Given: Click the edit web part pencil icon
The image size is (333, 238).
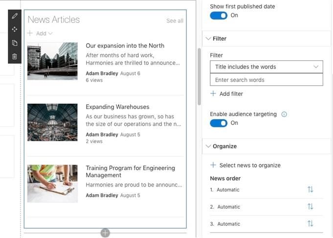Looking at the screenshot, I should 15,16.
